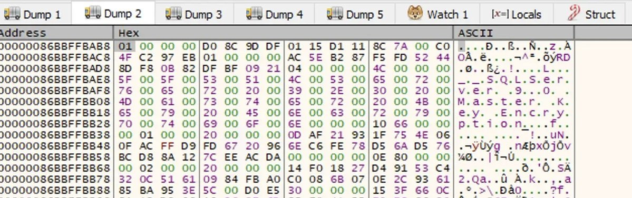The width and height of the screenshot is (632, 198).
Task: Click ASCII text 'v.e.r. .9...0. .'
Action: [x=514, y=91]
